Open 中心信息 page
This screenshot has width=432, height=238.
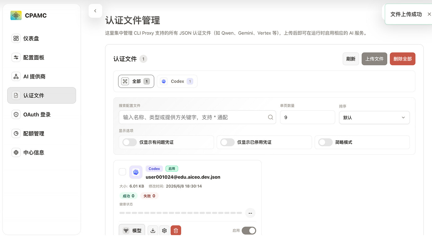[41, 153]
